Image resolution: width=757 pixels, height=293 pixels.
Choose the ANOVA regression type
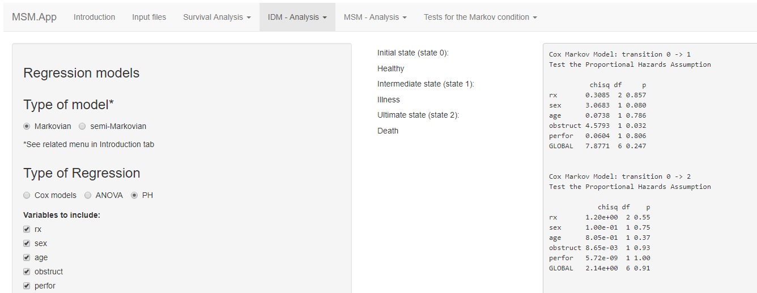[x=88, y=195]
